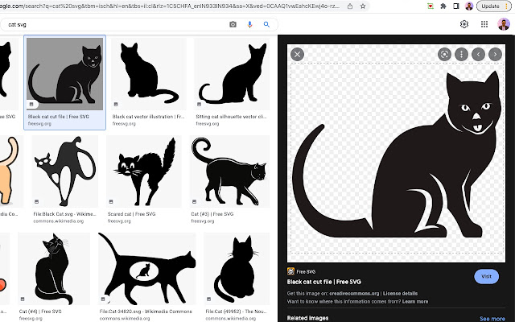Close the image preview panel
The image size is (515, 322).
tap(297, 54)
